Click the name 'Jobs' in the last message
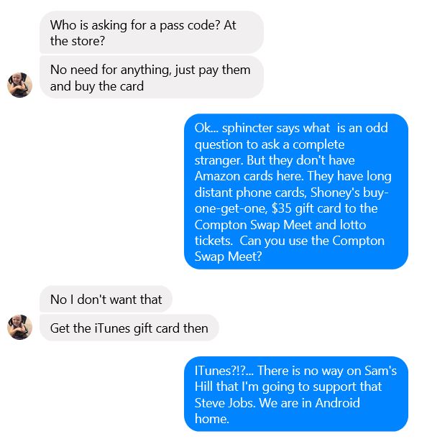The image size is (427, 444). click(x=243, y=403)
